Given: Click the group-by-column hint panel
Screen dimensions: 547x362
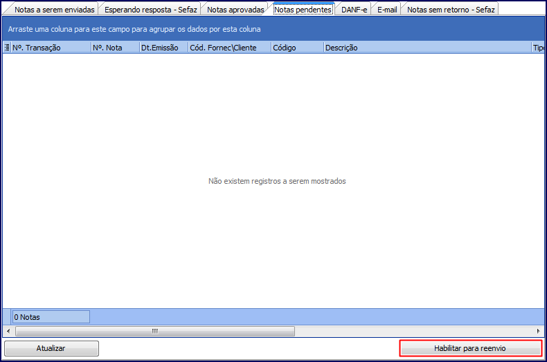Looking at the screenshot, I should 273,29.
